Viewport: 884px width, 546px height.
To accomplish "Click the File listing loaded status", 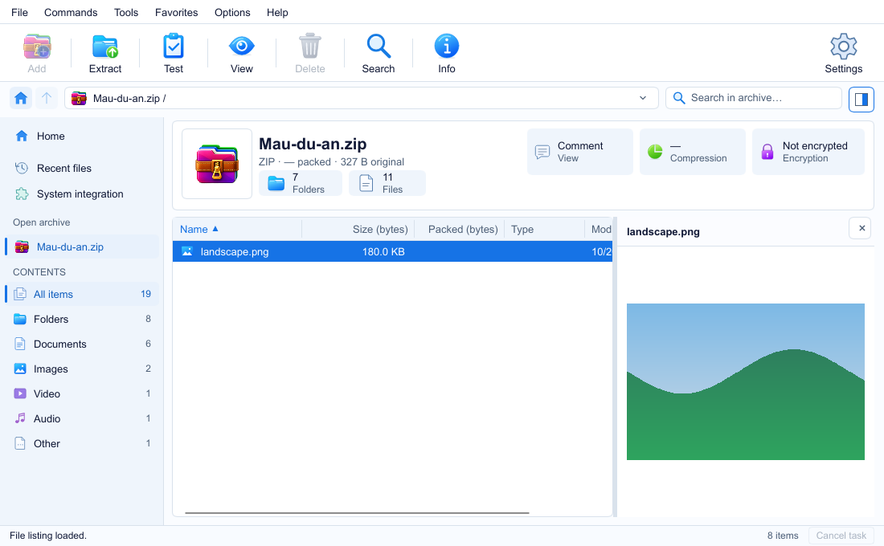I will [48, 536].
